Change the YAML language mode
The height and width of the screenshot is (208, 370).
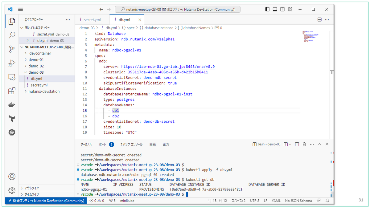276,201
